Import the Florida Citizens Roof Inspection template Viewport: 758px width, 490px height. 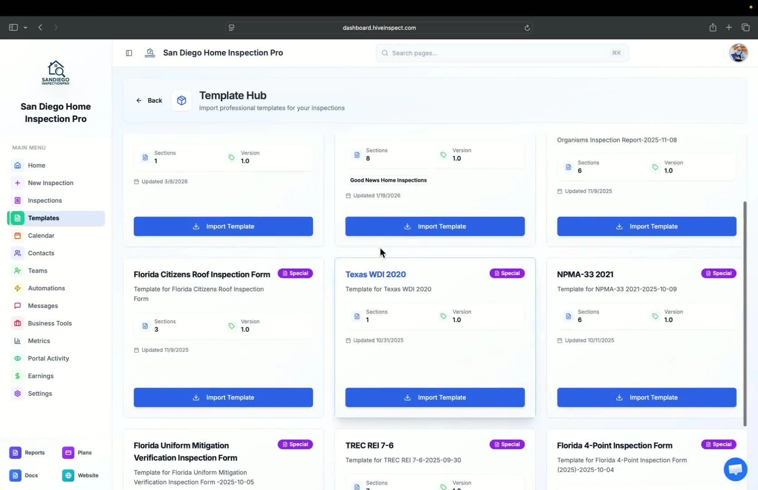(223, 397)
